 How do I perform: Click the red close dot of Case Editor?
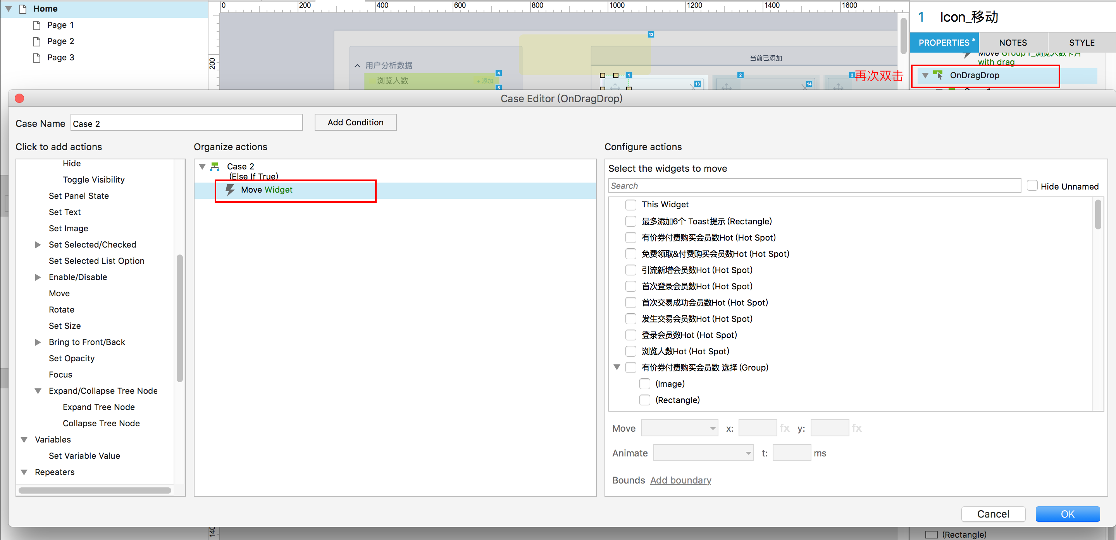pos(19,99)
